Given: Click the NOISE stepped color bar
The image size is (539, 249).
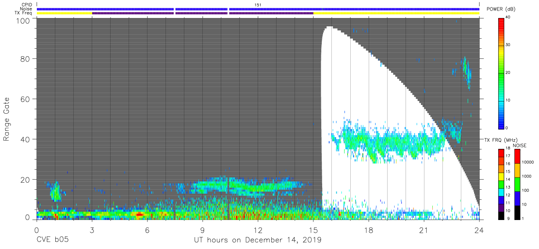Looking at the screenshot, I should tap(517, 184).
